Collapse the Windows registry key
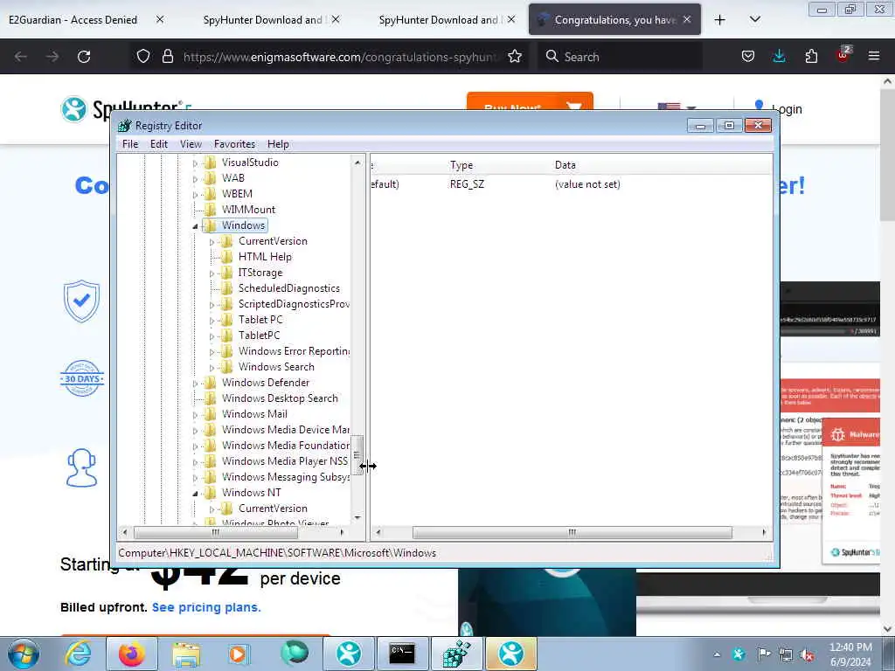 pos(195,226)
